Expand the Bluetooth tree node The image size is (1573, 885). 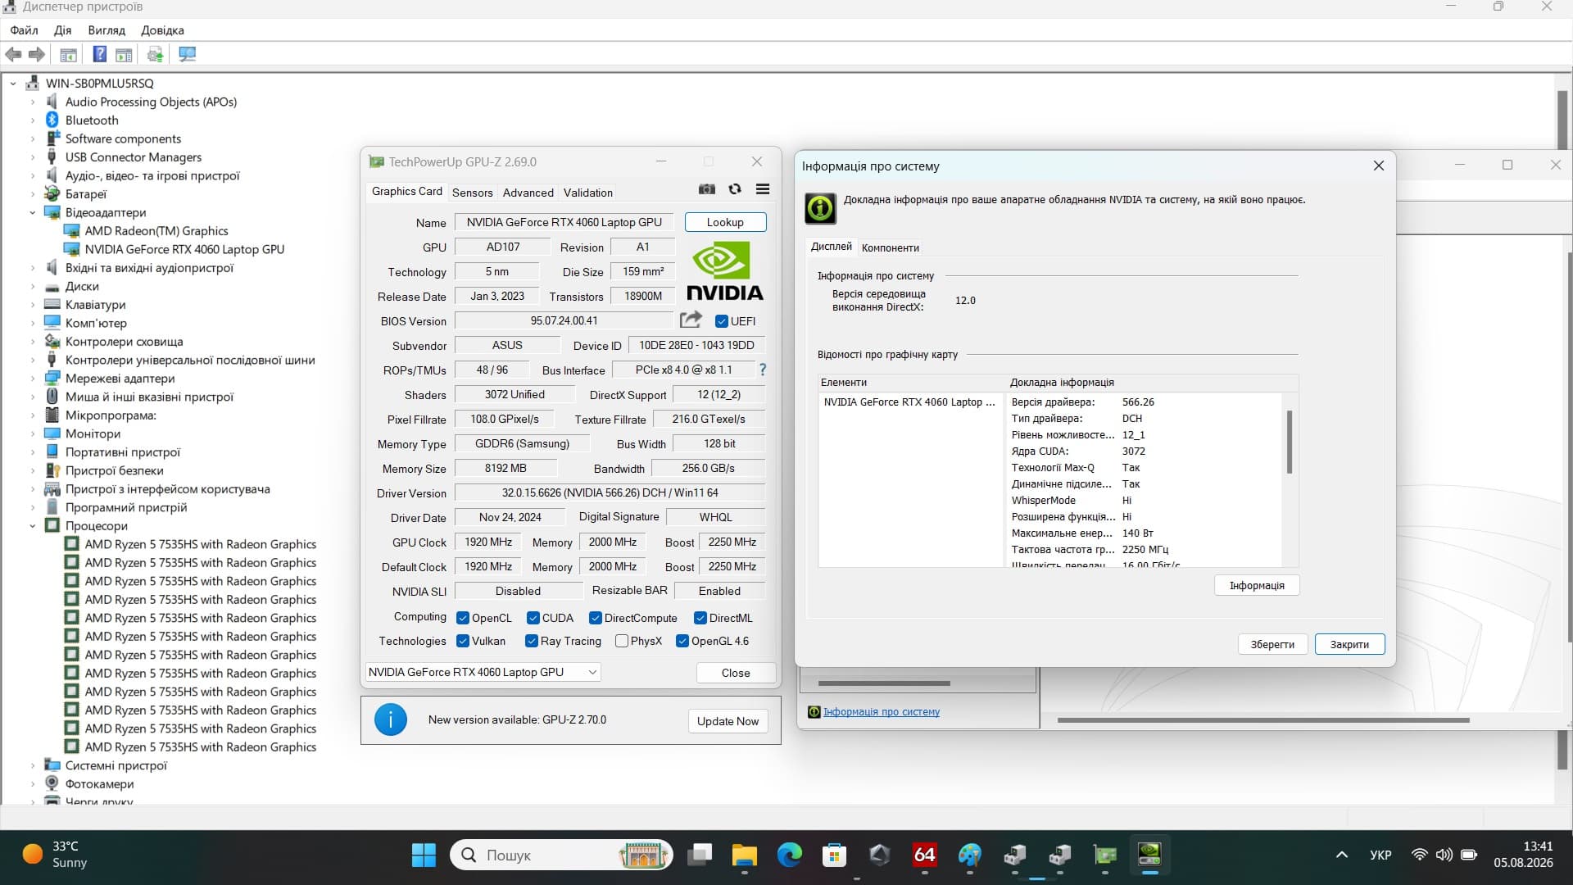point(33,120)
